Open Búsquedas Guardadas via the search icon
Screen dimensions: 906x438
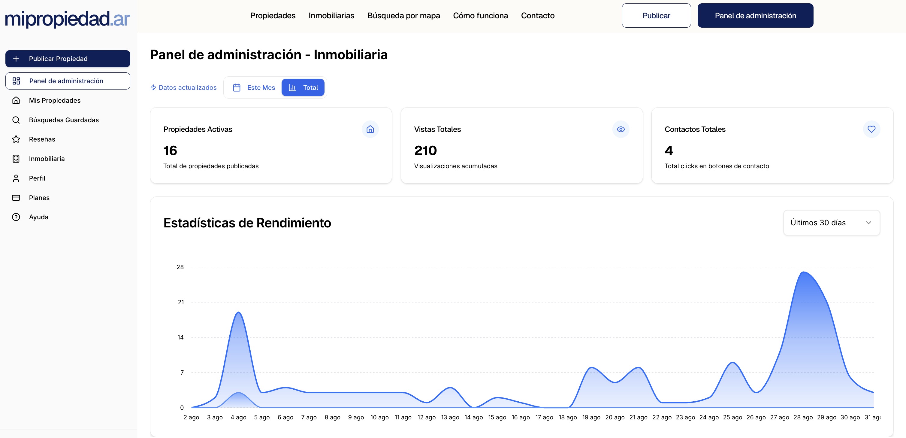[16, 120]
